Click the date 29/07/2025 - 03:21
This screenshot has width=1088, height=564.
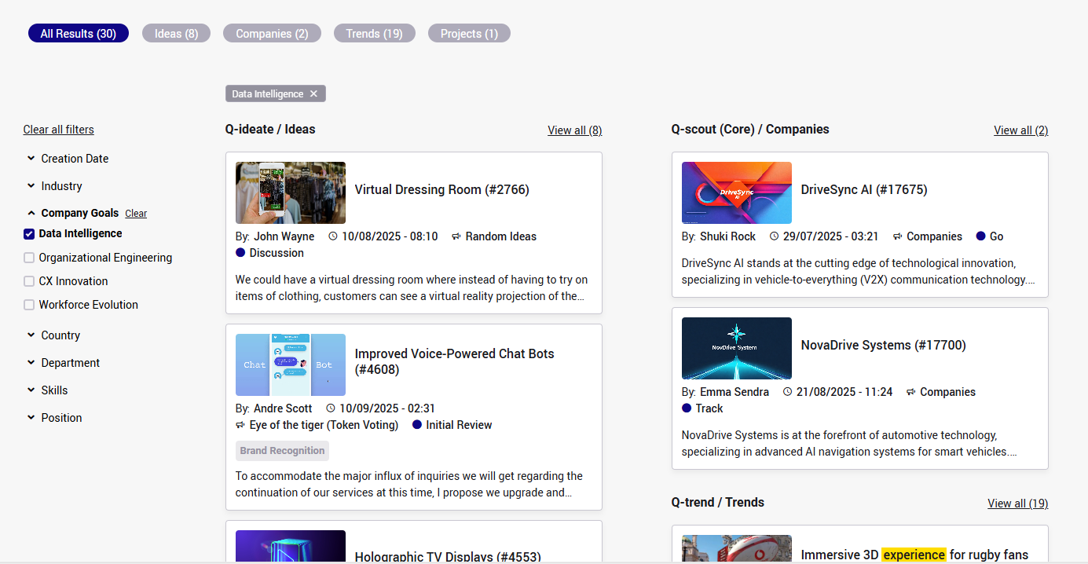[831, 236]
